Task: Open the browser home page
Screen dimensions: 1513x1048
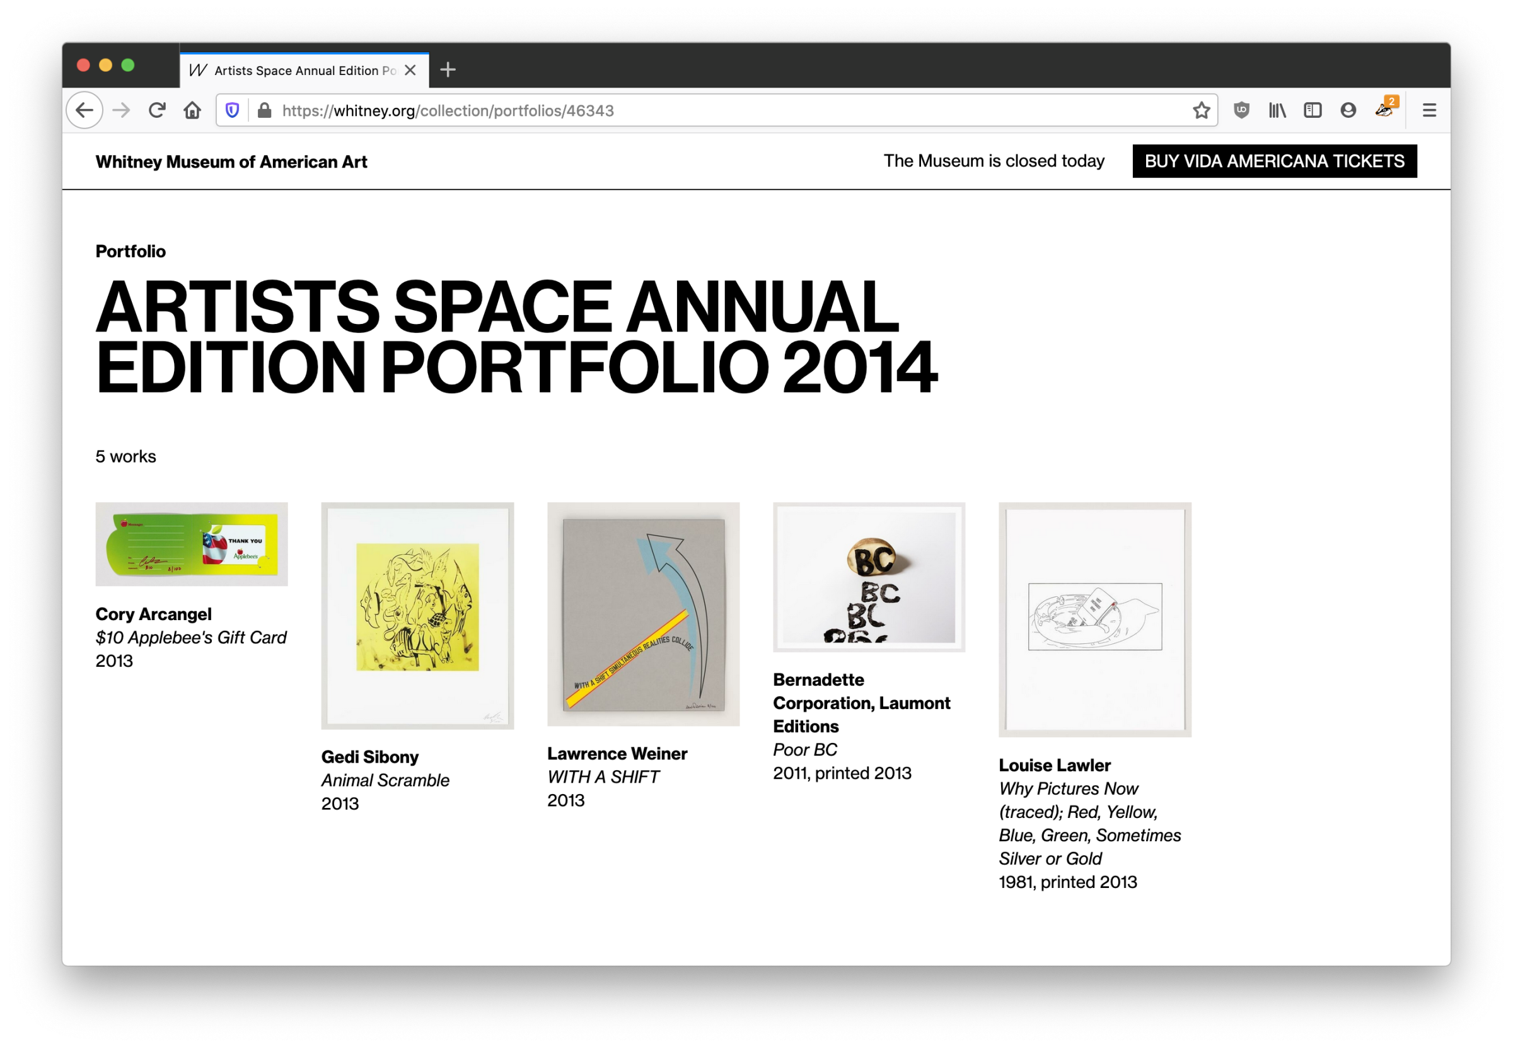Action: pyautogui.click(x=192, y=110)
